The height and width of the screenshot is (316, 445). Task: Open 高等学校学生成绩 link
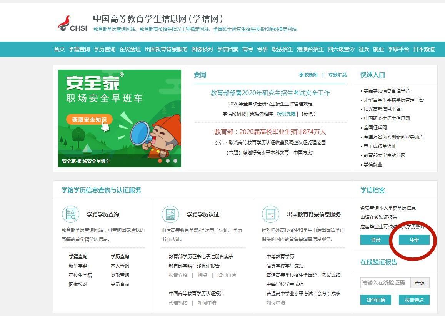point(285,266)
